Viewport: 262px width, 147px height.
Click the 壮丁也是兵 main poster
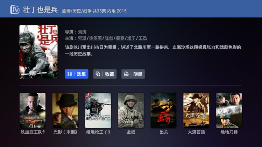(38, 52)
